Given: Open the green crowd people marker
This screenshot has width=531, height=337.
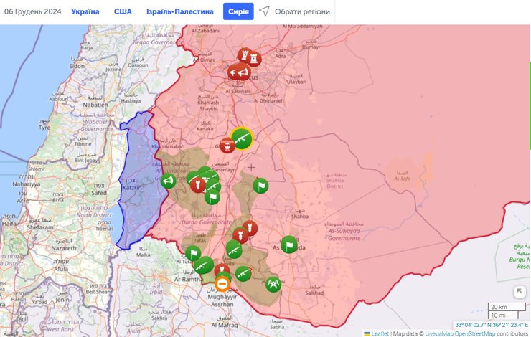Looking at the screenshot, I should pos(273,284).
